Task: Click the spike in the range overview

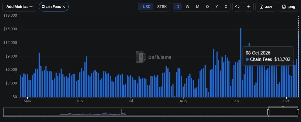Action: (121, 112)
